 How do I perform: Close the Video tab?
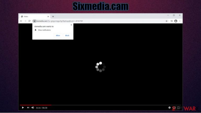point(48,16)
